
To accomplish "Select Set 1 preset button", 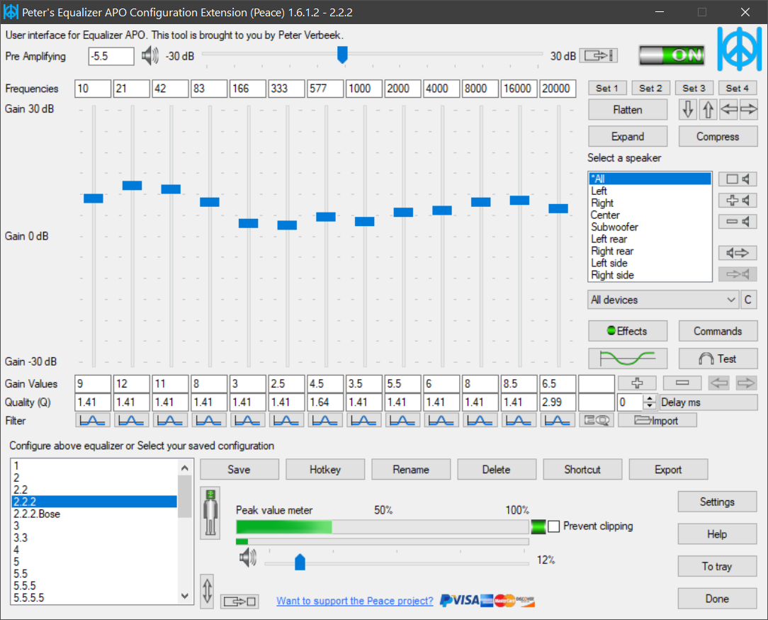I will [x=607, y=88].
